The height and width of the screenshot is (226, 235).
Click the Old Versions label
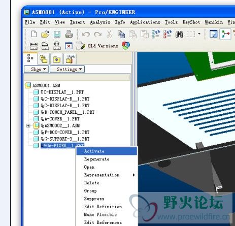(x=103, y=46)
